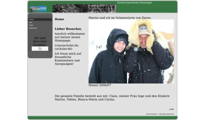Click 'Claus Schuler' footer text
205x128 pixels.
coord(151,114)
